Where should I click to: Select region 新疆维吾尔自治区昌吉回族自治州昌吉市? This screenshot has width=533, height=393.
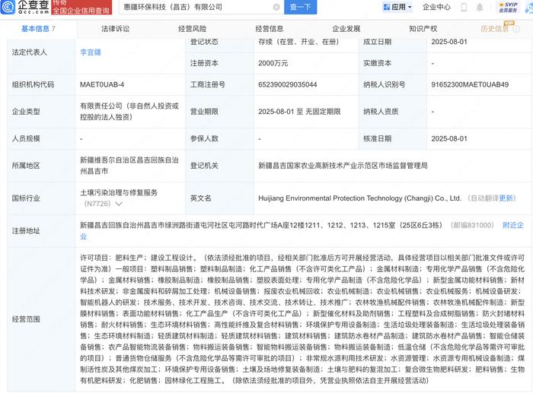129,166
